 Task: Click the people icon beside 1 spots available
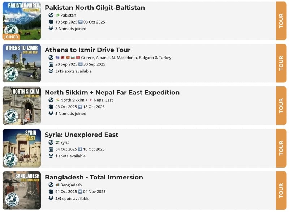pos(51,156)
